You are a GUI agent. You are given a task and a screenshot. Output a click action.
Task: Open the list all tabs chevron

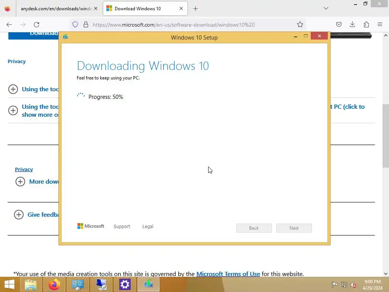click(x=326, y=8)
